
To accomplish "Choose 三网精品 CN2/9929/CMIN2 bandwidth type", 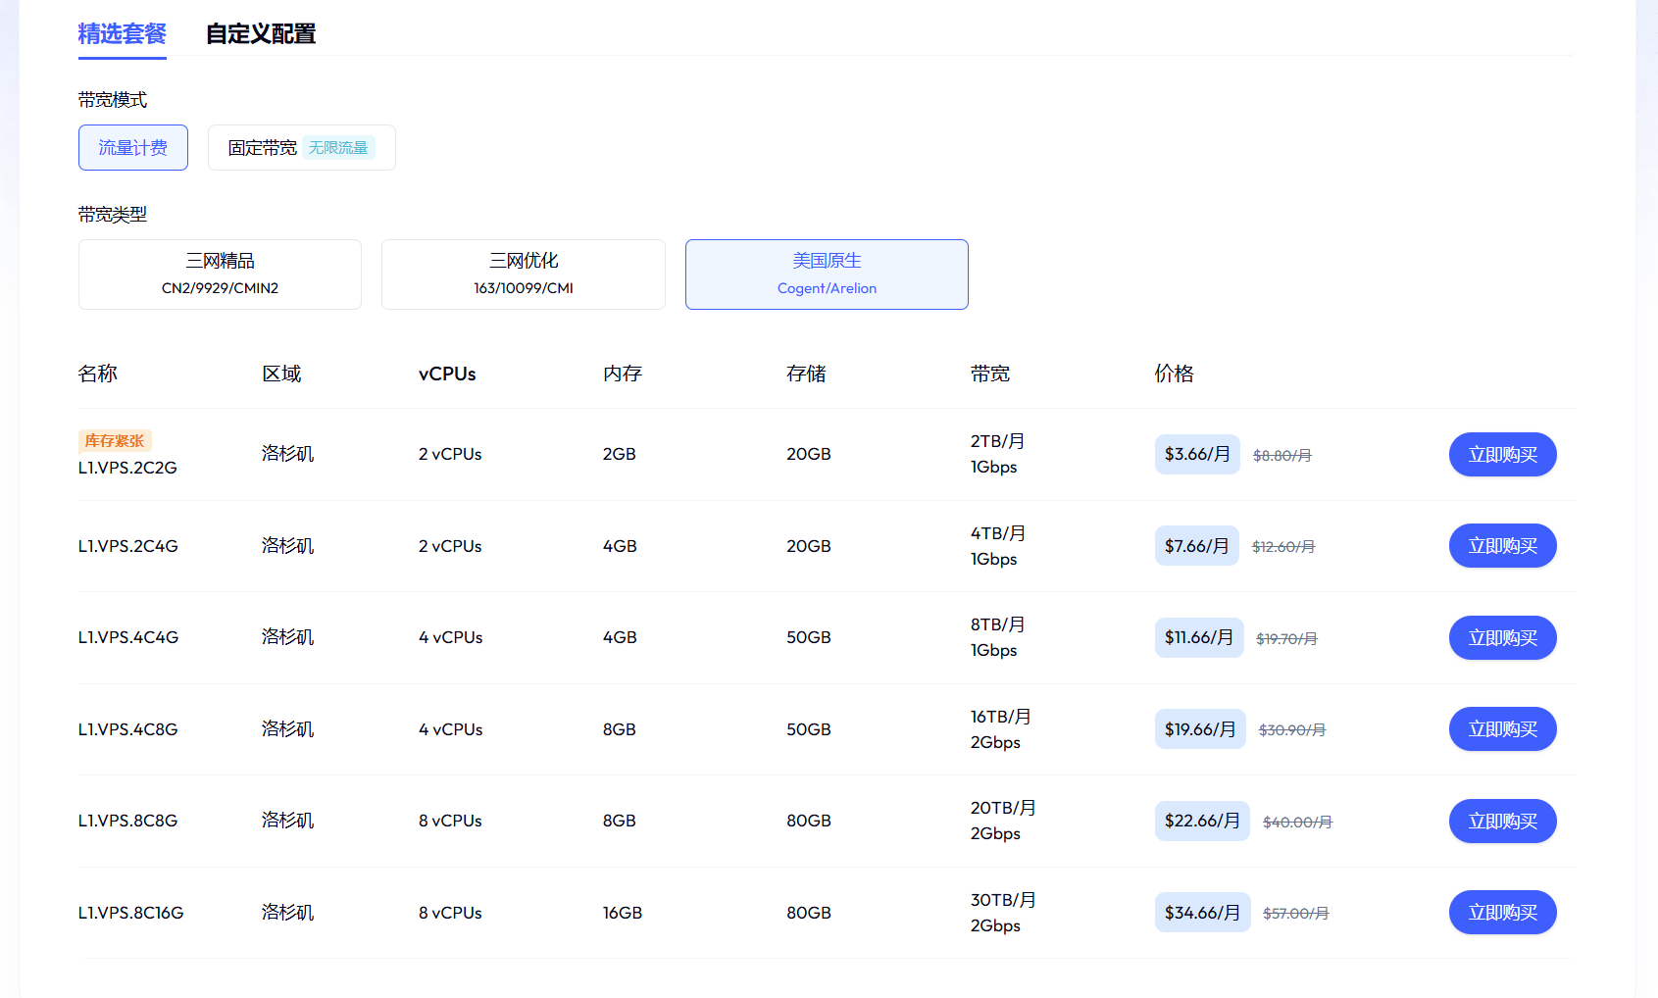I will (x=220, y=274).
